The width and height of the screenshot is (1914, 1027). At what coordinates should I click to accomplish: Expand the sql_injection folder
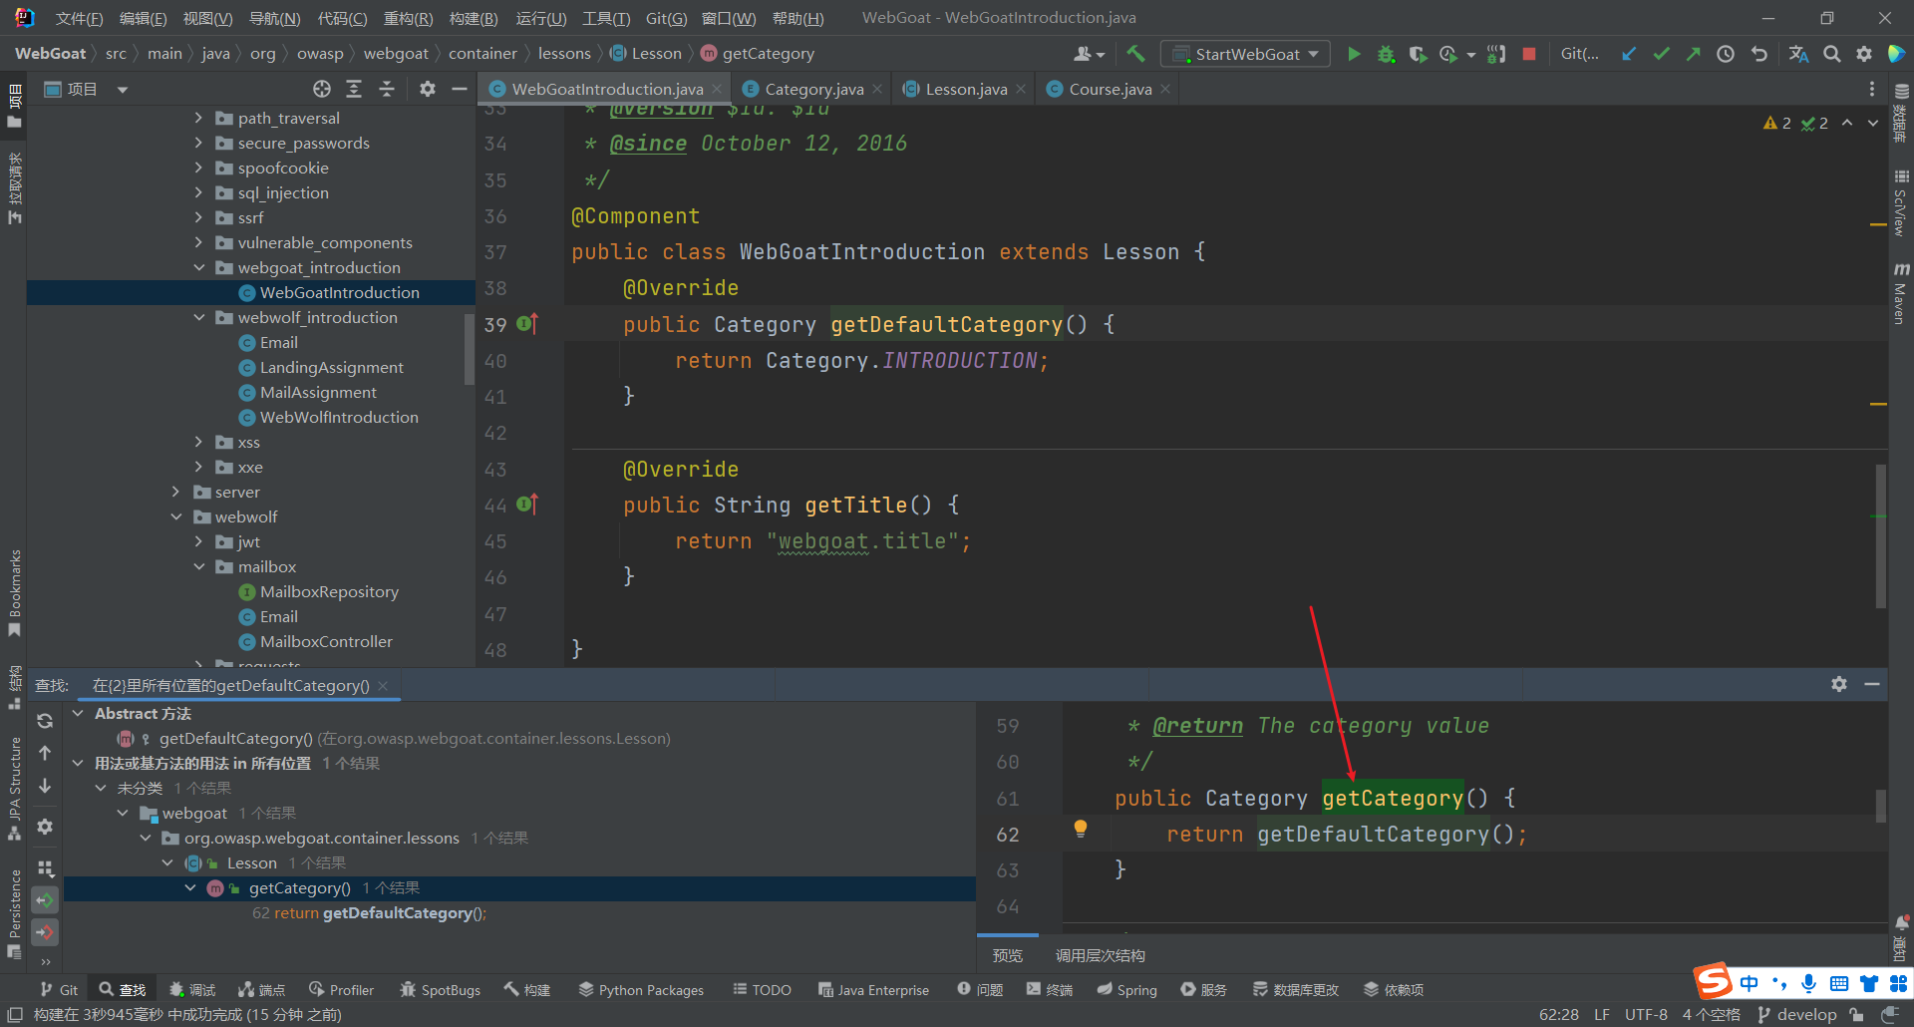[x=198, y=192]
